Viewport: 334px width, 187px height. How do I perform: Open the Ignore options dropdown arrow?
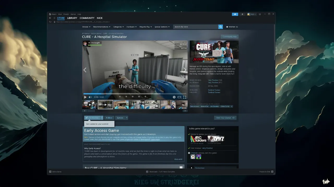point(127,118)
